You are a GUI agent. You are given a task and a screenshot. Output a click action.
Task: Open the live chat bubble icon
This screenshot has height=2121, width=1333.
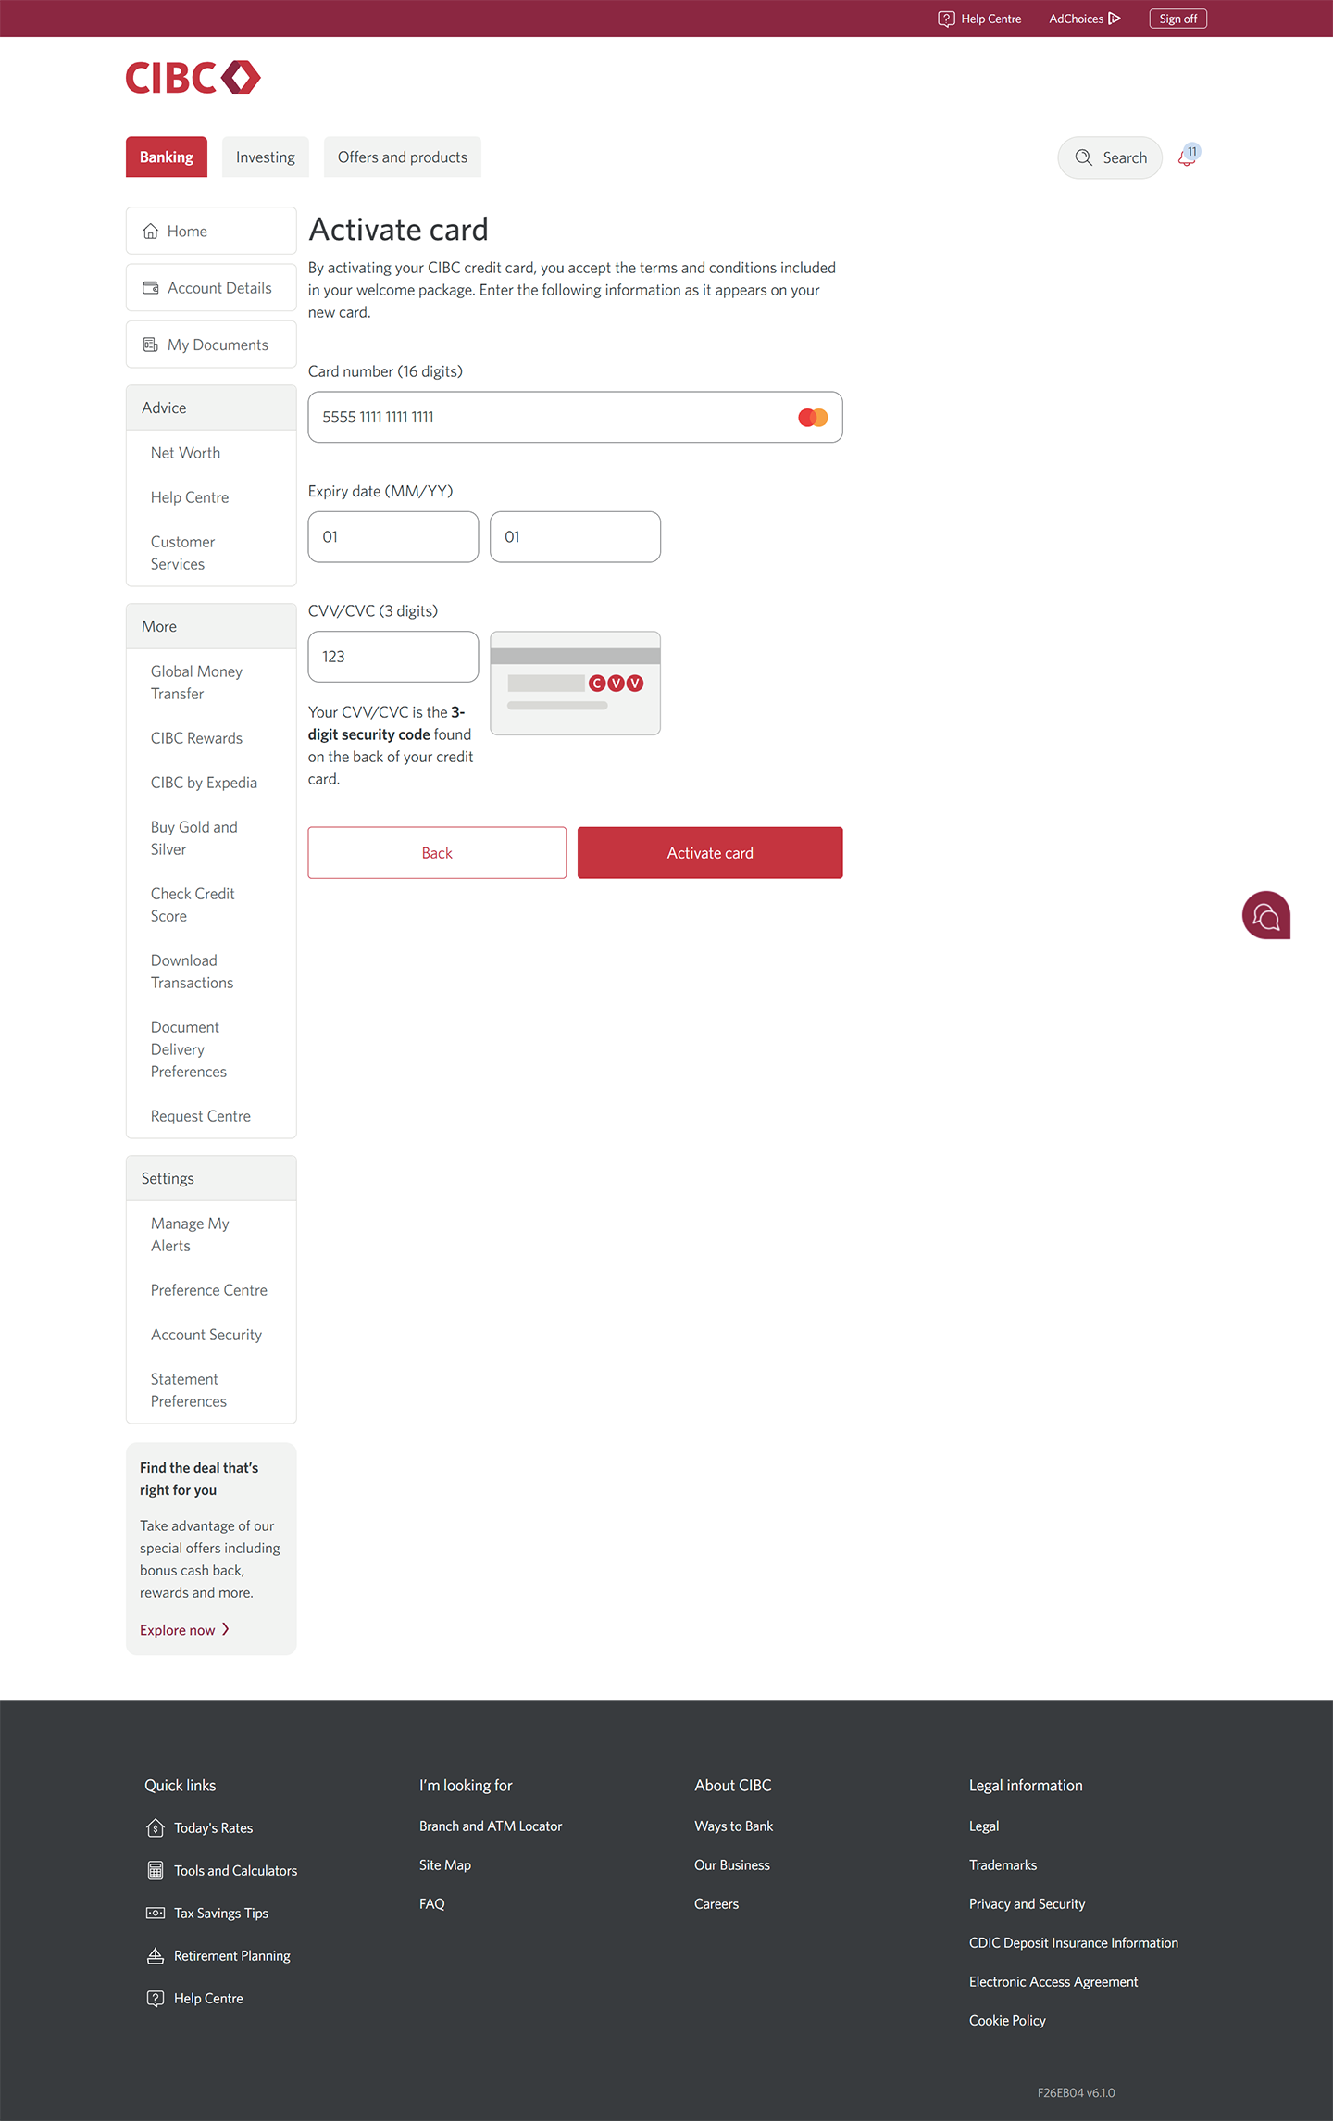[1265, 915]
